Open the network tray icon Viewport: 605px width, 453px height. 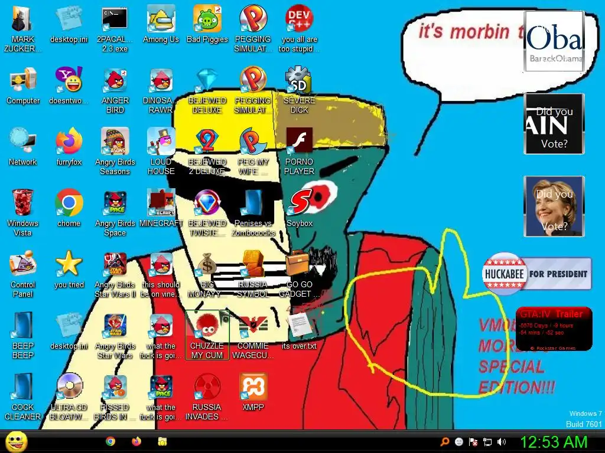coord(487,442)
